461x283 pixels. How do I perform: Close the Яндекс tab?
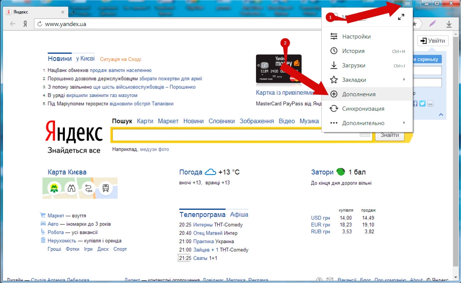click(x=63, y=12)
